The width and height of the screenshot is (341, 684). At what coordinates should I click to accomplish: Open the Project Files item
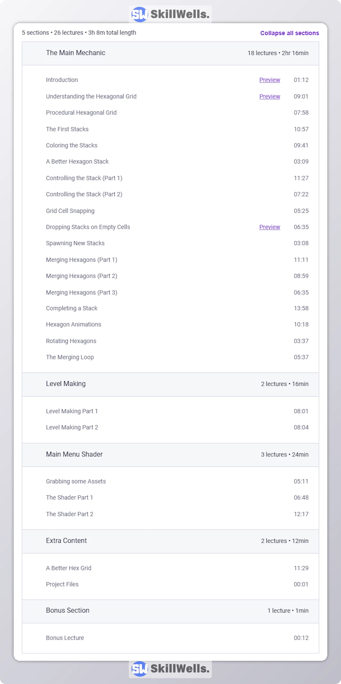(62, 585)
